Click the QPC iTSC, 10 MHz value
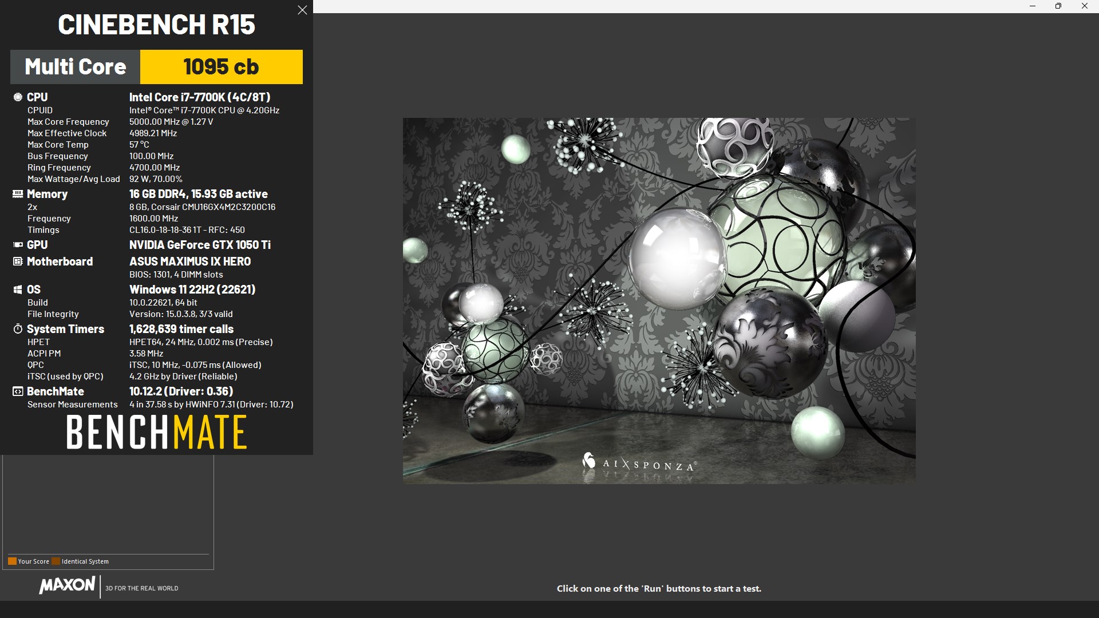 [x=195, y=365]
